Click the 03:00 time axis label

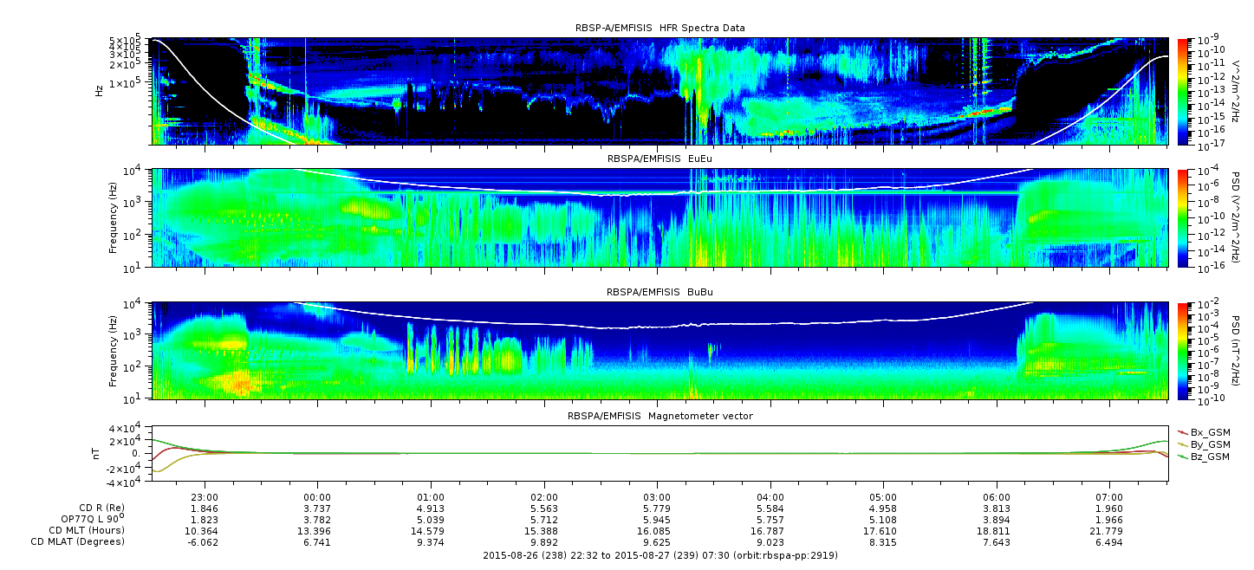pos(657,497)
